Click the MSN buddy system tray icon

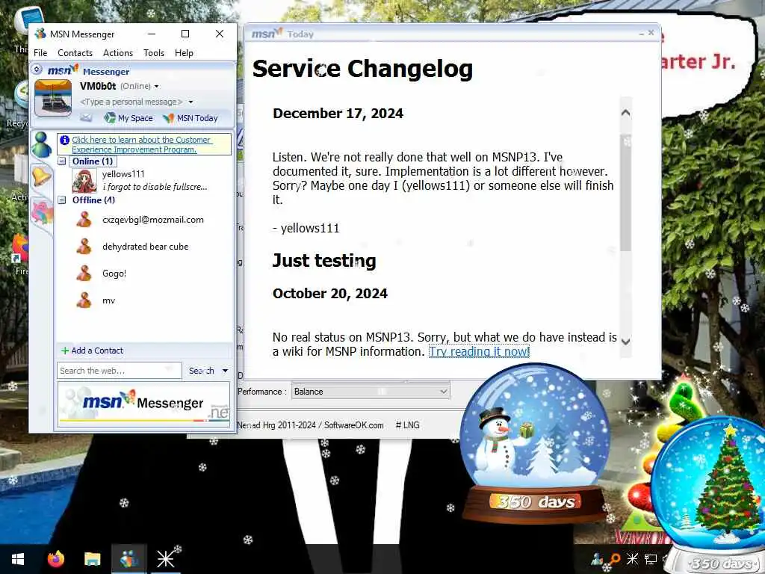pyautogui.click(x=597, y=559)
